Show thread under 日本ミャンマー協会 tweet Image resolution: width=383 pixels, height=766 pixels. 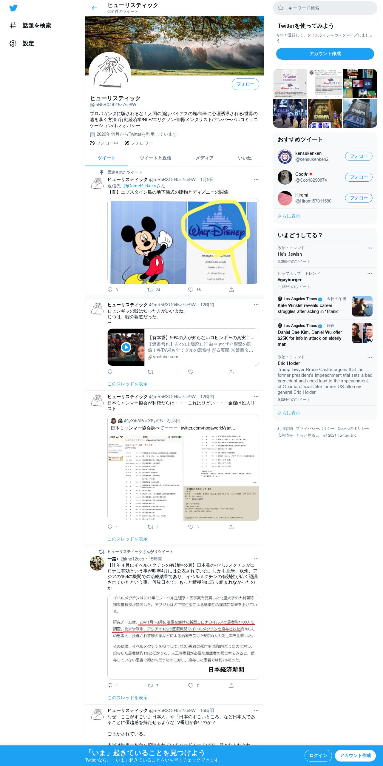127,539
